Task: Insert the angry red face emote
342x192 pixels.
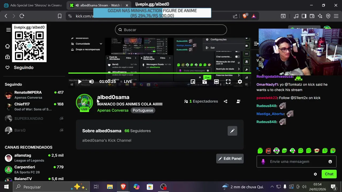Action: click(268, 151)
